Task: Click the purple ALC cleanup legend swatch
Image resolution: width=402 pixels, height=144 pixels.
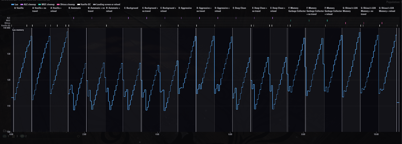Action: (22, 4)
